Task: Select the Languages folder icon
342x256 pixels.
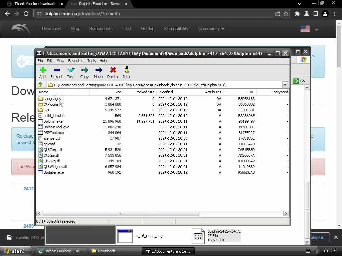Action: pyautogui.click(x=40, y=99)
